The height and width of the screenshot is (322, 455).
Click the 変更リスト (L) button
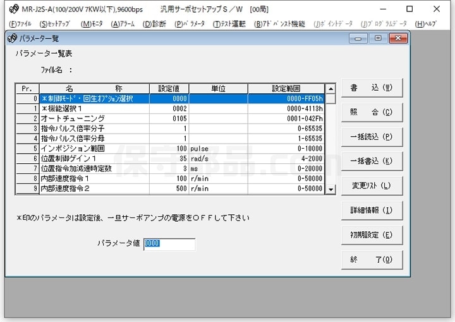(372, 185)
